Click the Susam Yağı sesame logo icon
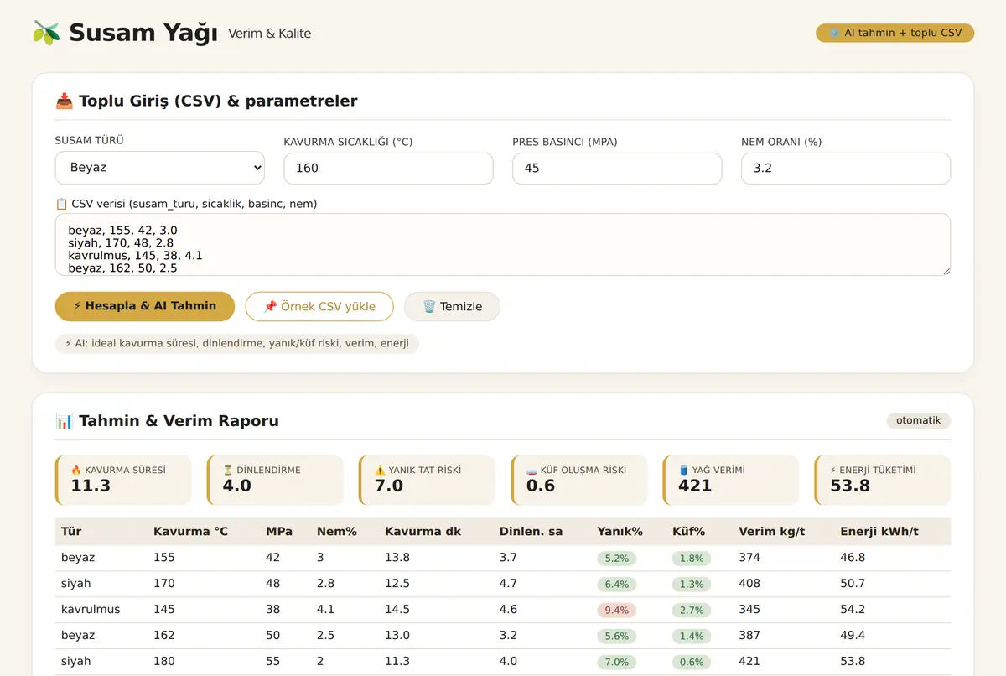 click(46, 33)
